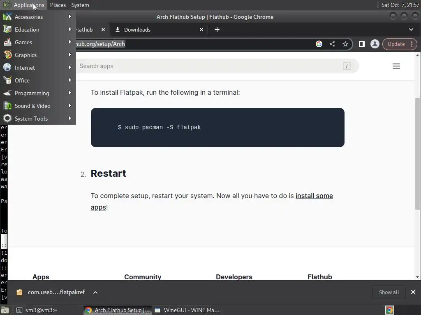The image size is (421, 315).
Task: Click the page vertical scrollbar
Action: coord(417,153)
